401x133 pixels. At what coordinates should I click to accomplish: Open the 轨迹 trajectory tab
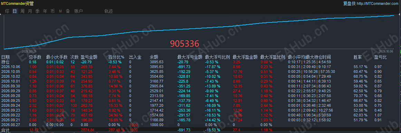point(108,11)
